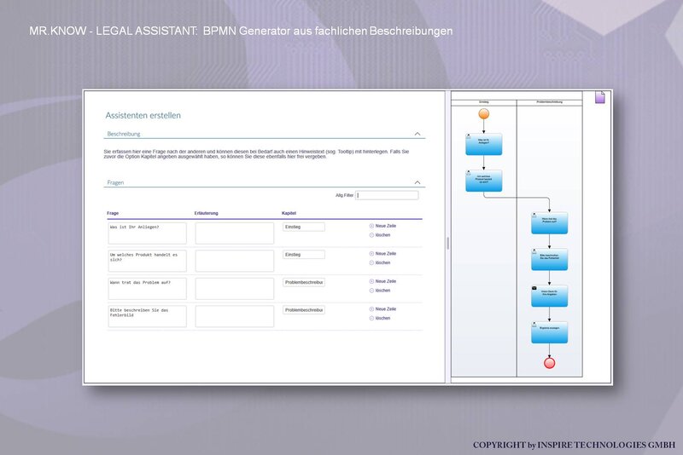The width and height of the screenshot is (683, 455).
Task: Click 'Neue Zeile' in 'Bitte beschreiben' row
Action: (386, 309)
